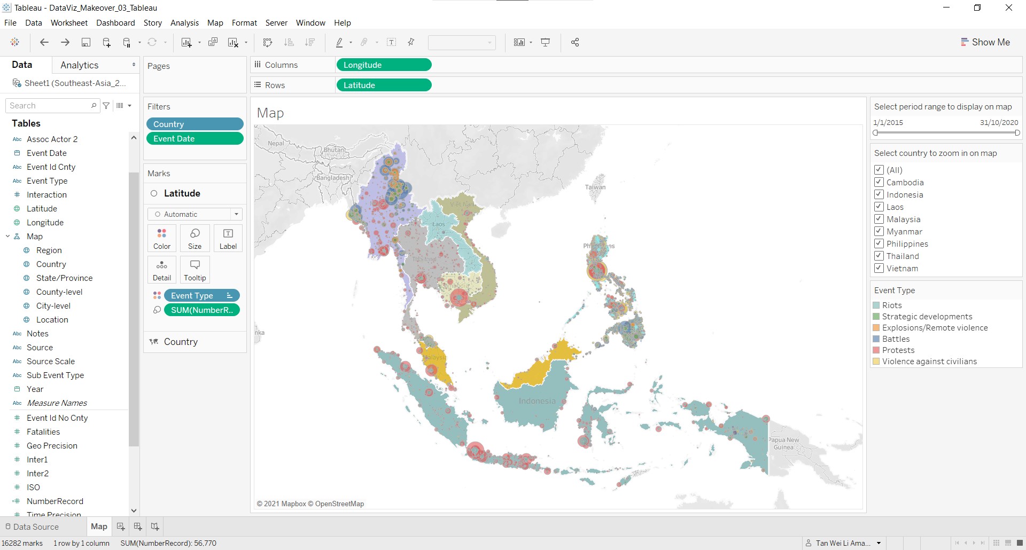Open the Size marks card

click(195, 238)
